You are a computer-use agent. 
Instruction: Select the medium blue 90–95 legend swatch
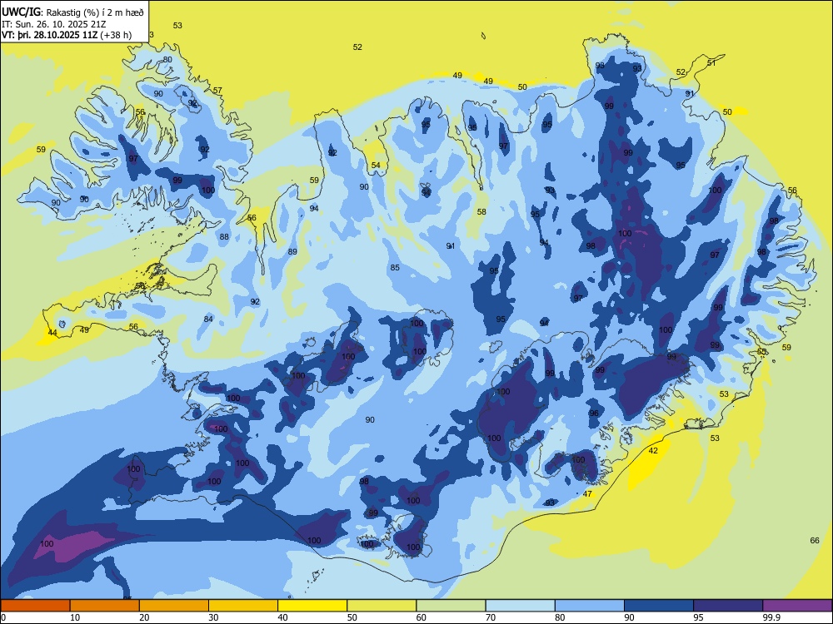(659, 606)
